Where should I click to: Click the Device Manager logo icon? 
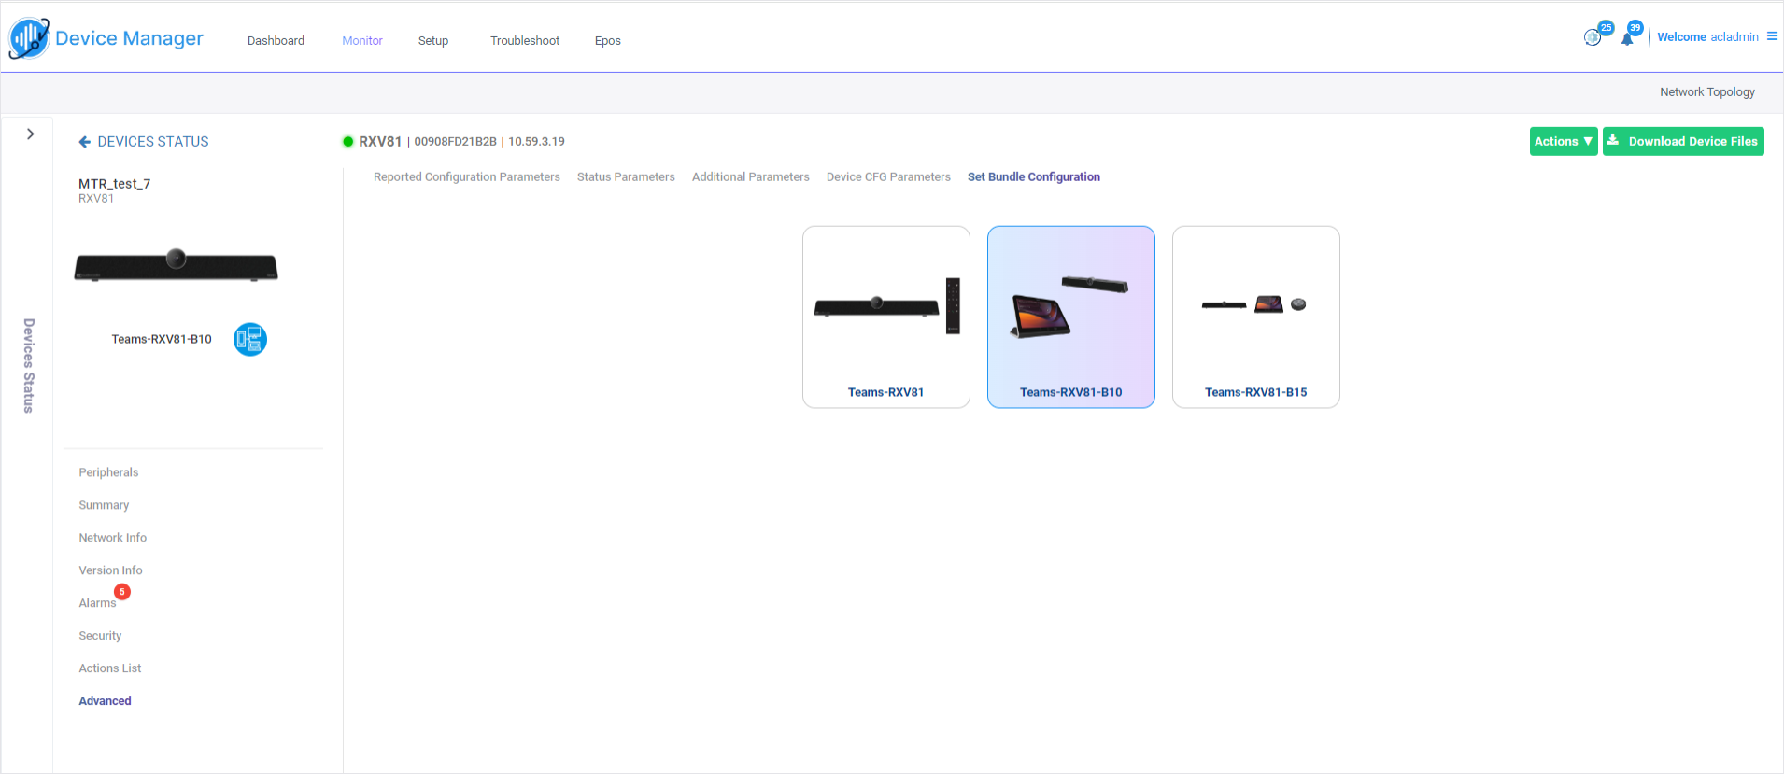(x=29, y=38)
